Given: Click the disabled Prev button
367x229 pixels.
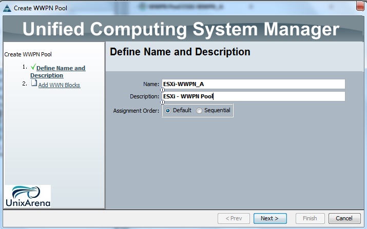Looking at the screenshot, I should pos(234,218).
